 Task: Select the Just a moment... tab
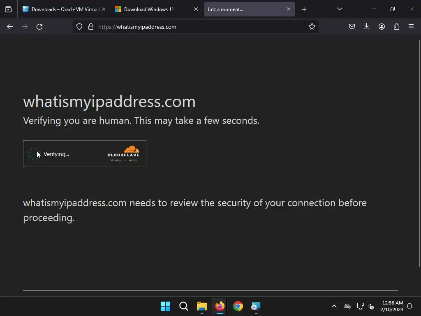click(250, 9)
